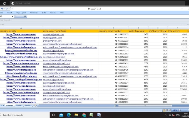Click the Type here to search box

pos(24,115)
